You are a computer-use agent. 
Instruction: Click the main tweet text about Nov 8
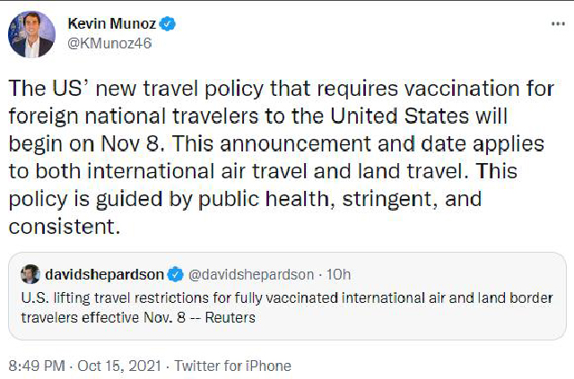tap(281, 158)
